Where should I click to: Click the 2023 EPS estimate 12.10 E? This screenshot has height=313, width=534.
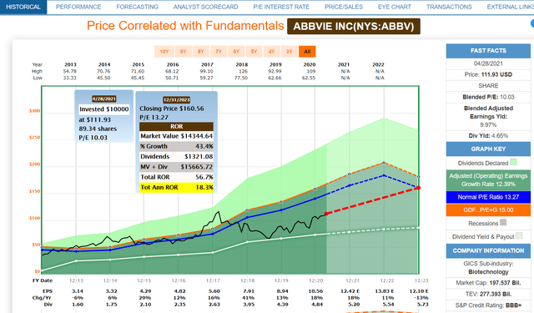click(x=419, y=291)
